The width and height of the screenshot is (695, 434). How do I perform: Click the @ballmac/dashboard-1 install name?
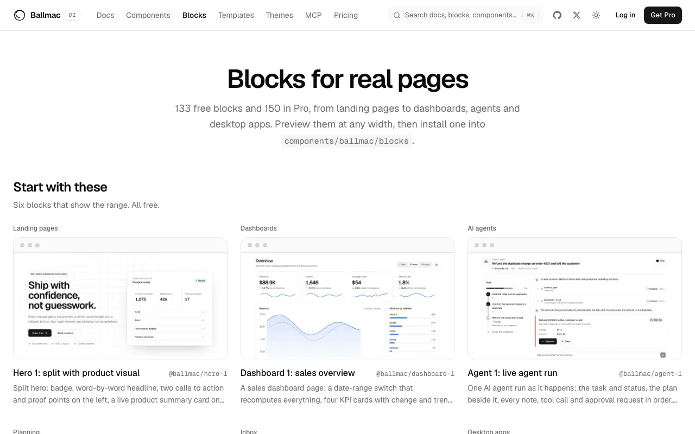pos(415,374)
